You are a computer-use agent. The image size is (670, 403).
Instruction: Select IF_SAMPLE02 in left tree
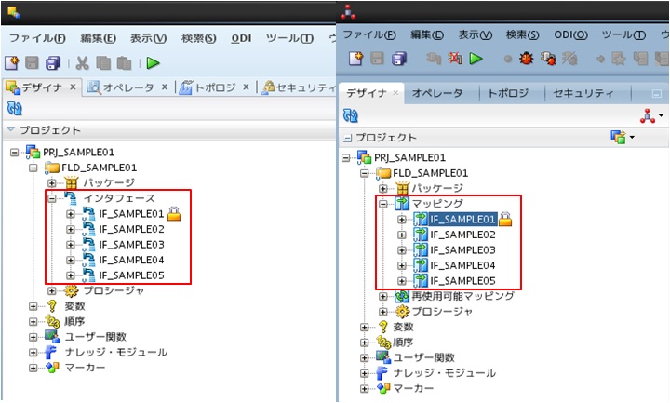[x=131, y=229]
